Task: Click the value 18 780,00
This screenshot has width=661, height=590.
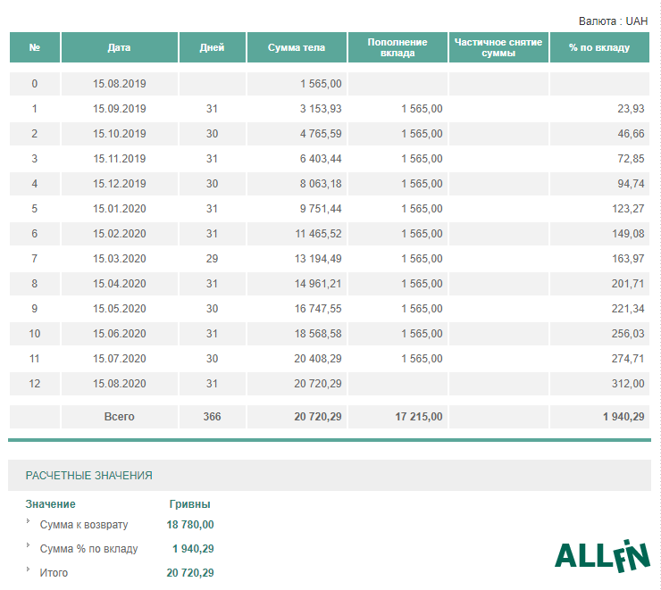Action: click(190, 525)
